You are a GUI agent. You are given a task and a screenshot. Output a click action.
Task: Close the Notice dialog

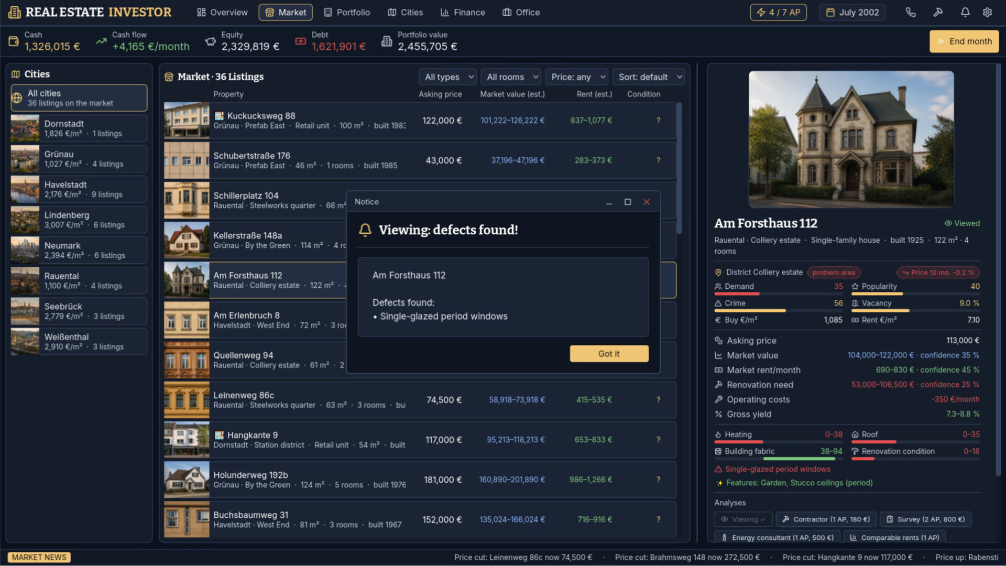click(x=647, y=202)
